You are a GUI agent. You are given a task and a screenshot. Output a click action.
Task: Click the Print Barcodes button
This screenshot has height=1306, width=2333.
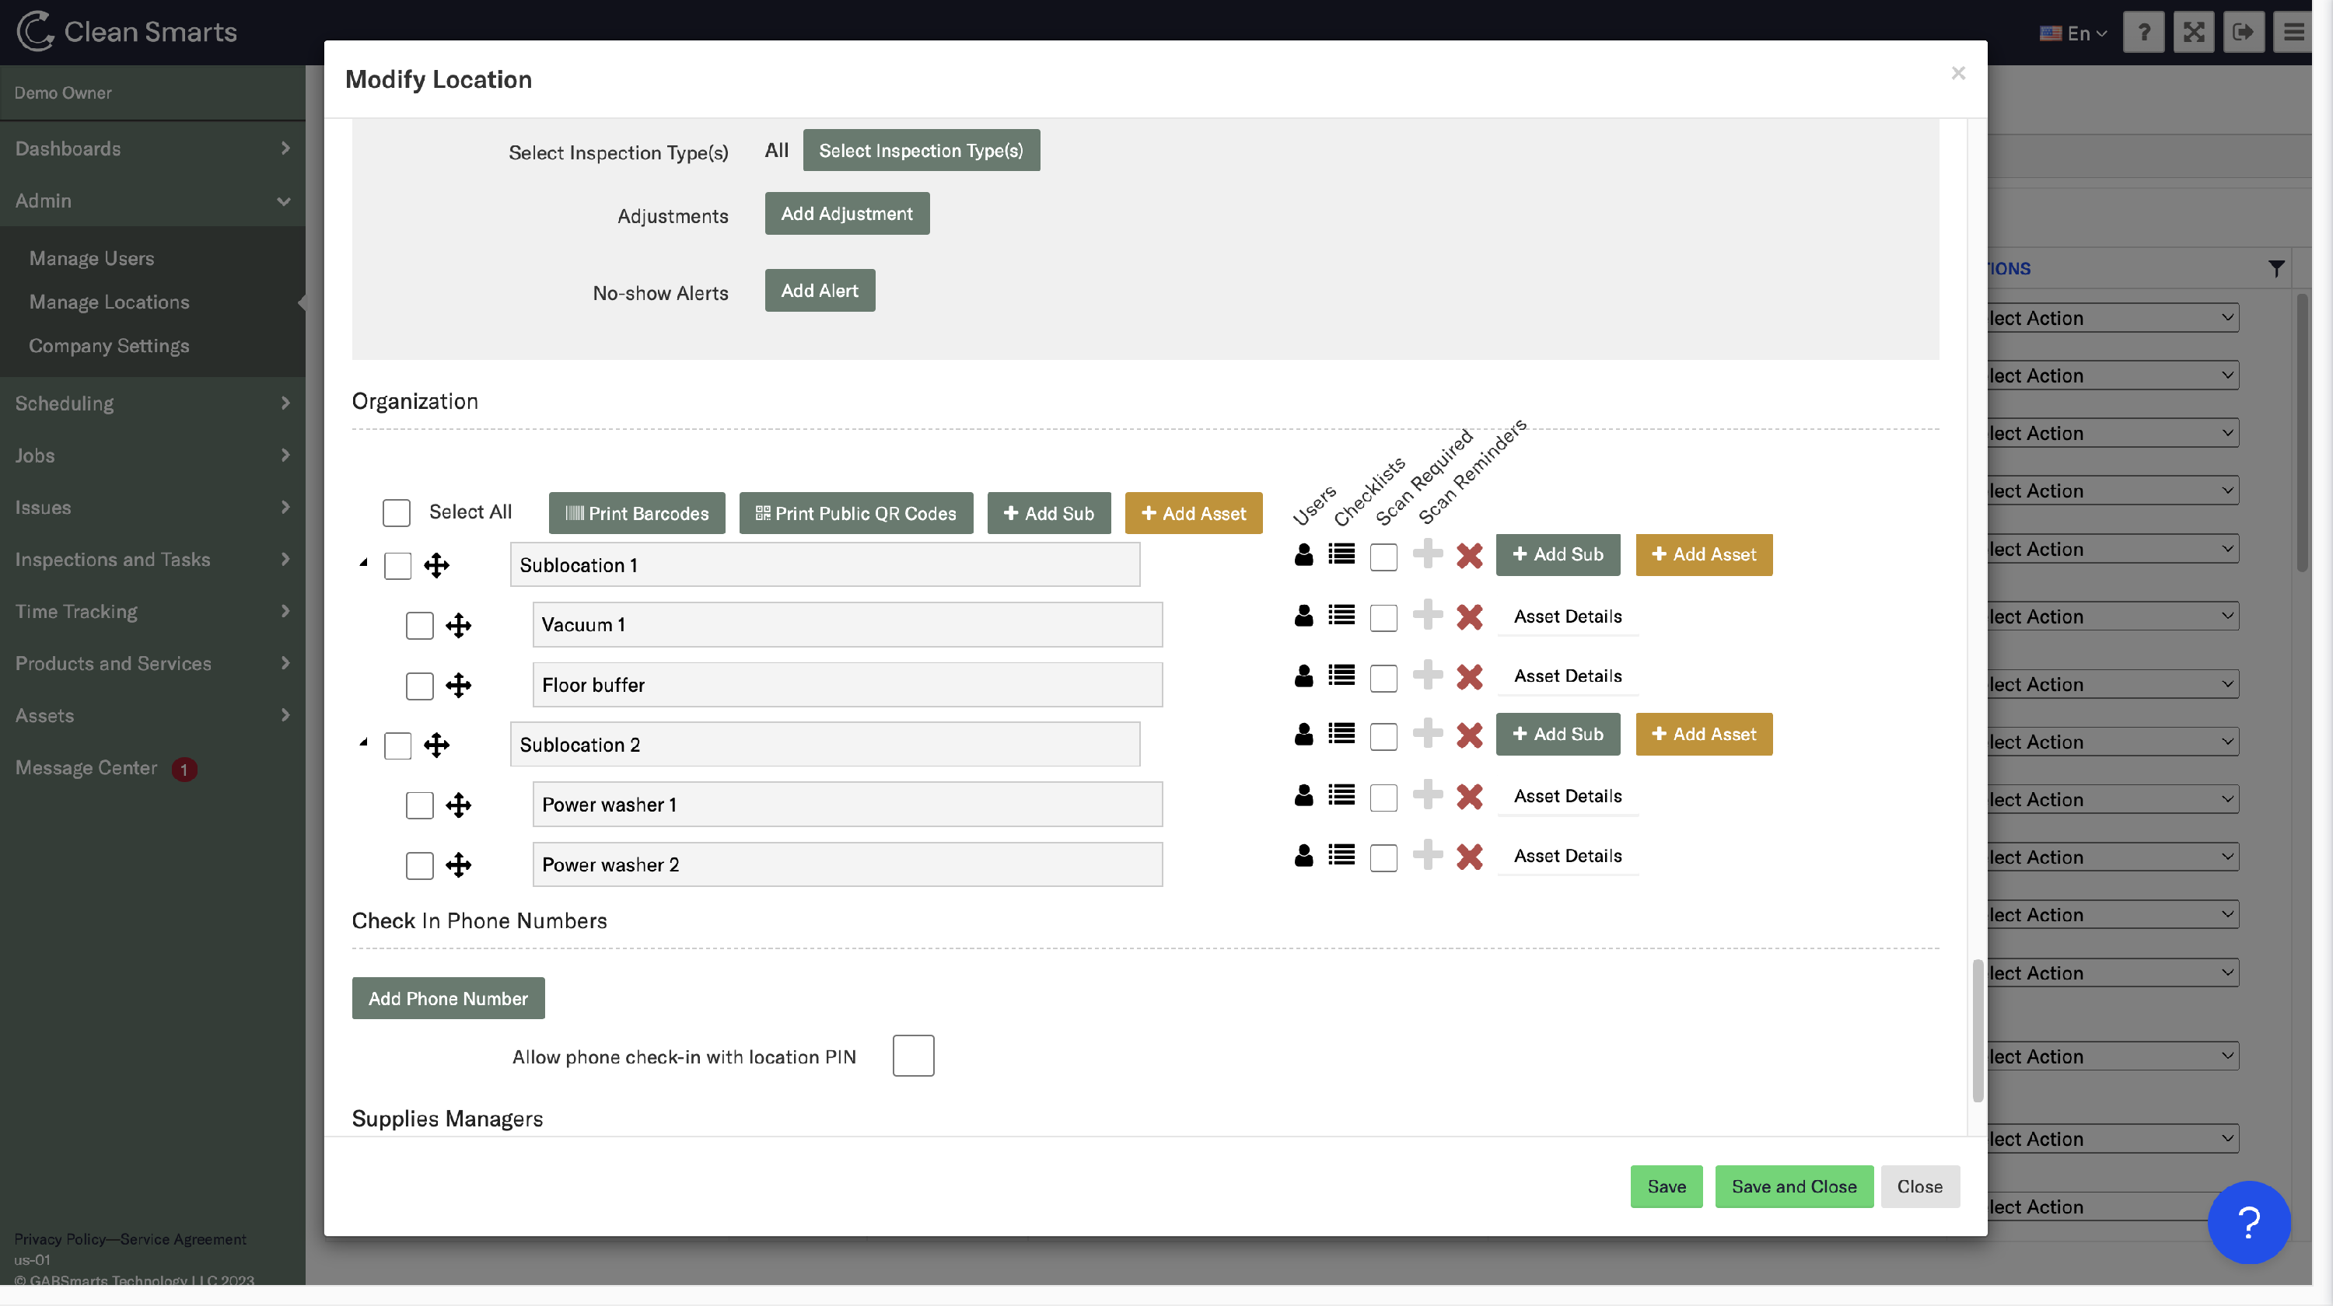(x=636, y=513)
